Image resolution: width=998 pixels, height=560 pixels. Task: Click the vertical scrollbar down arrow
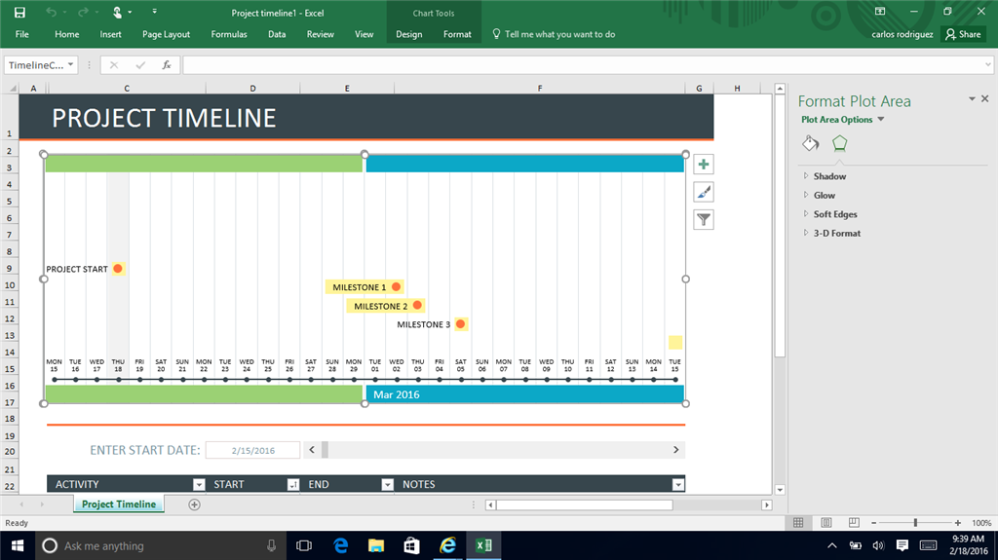tap(780, 490)
